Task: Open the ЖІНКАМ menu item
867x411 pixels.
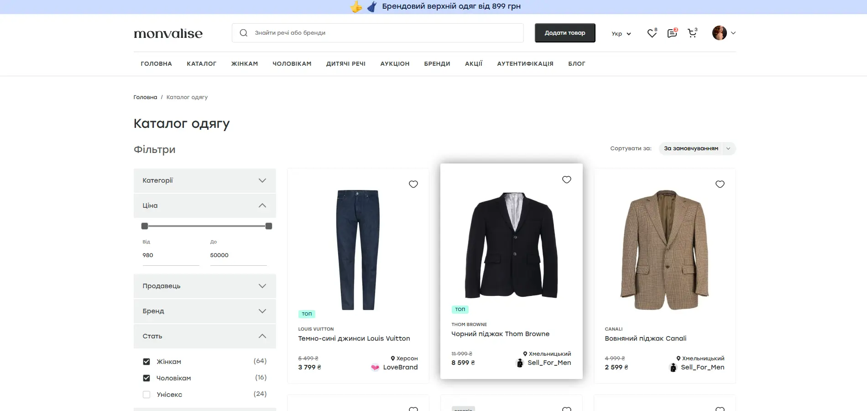Action: [245, 64]
